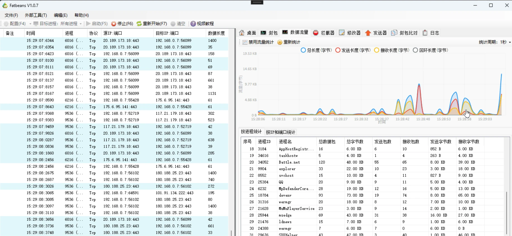Screen dimensions: 512x236
Task: Click Disable Traffic Statistics (禁用流量统计) button
Action: click(x=258, y=42)
